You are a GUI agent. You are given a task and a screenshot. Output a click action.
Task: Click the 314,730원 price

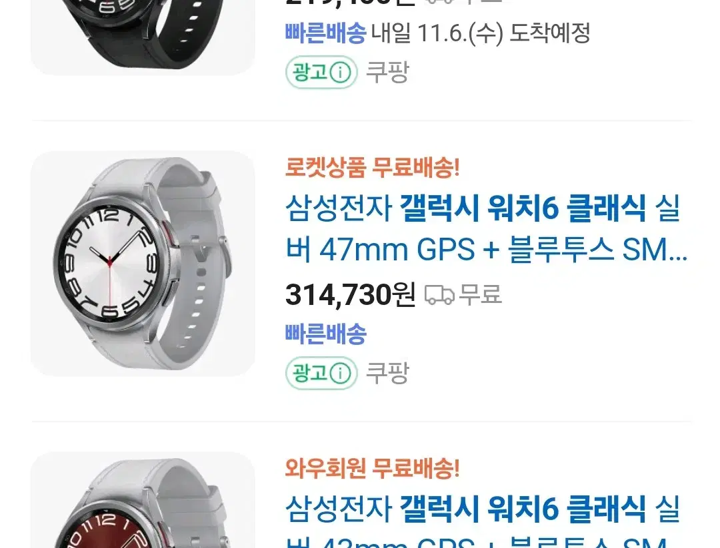coord(350,295)
